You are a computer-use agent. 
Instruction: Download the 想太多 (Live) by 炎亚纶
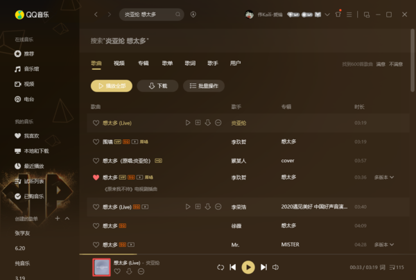point(208,123)
